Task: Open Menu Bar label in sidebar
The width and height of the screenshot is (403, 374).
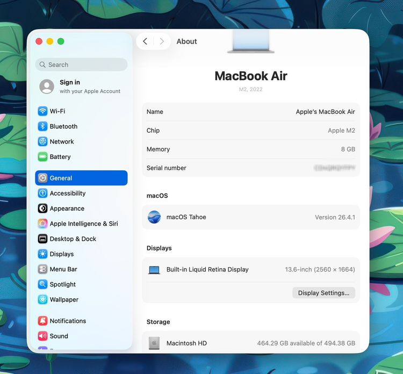Action: click(63, 269)
